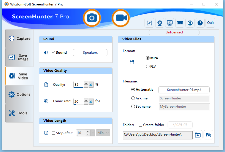Screen dimensions: 225x152
Task: Open the webcam tool icon
Action: pos(160,23)
